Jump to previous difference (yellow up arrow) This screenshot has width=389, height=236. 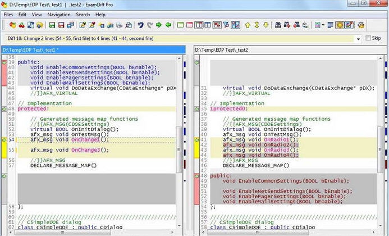tap(247, 25)
